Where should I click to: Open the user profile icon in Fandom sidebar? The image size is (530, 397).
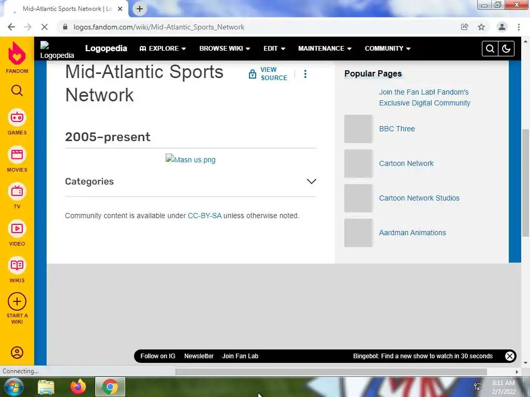17,353
